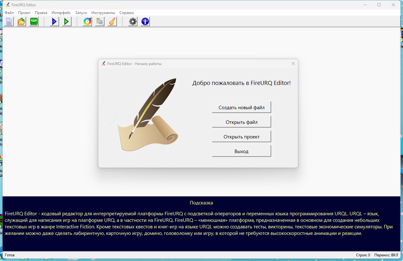Open hotkeys settings via the key icon
This screenshot has width=403, height=261.
[112, 21]
